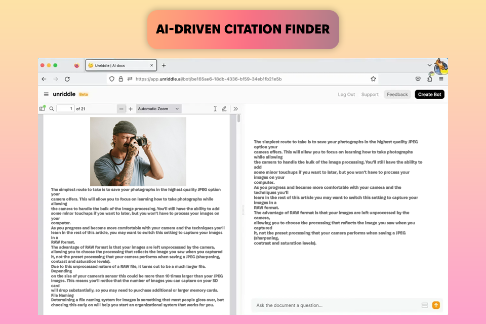Click the padlock site security icon
486x324 pixels.
[x=121, y=79]
